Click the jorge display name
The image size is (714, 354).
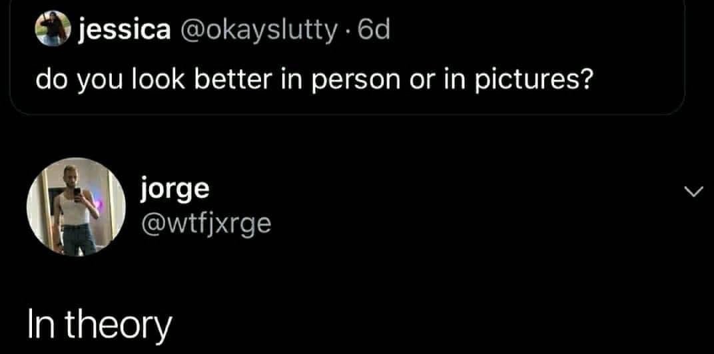175,188
